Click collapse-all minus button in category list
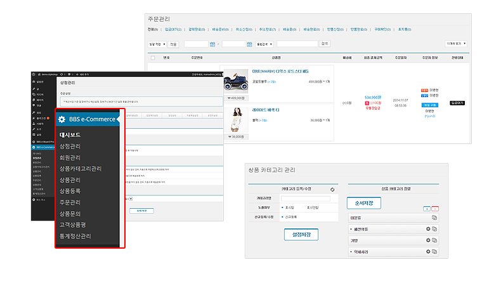 pos(435,209)
